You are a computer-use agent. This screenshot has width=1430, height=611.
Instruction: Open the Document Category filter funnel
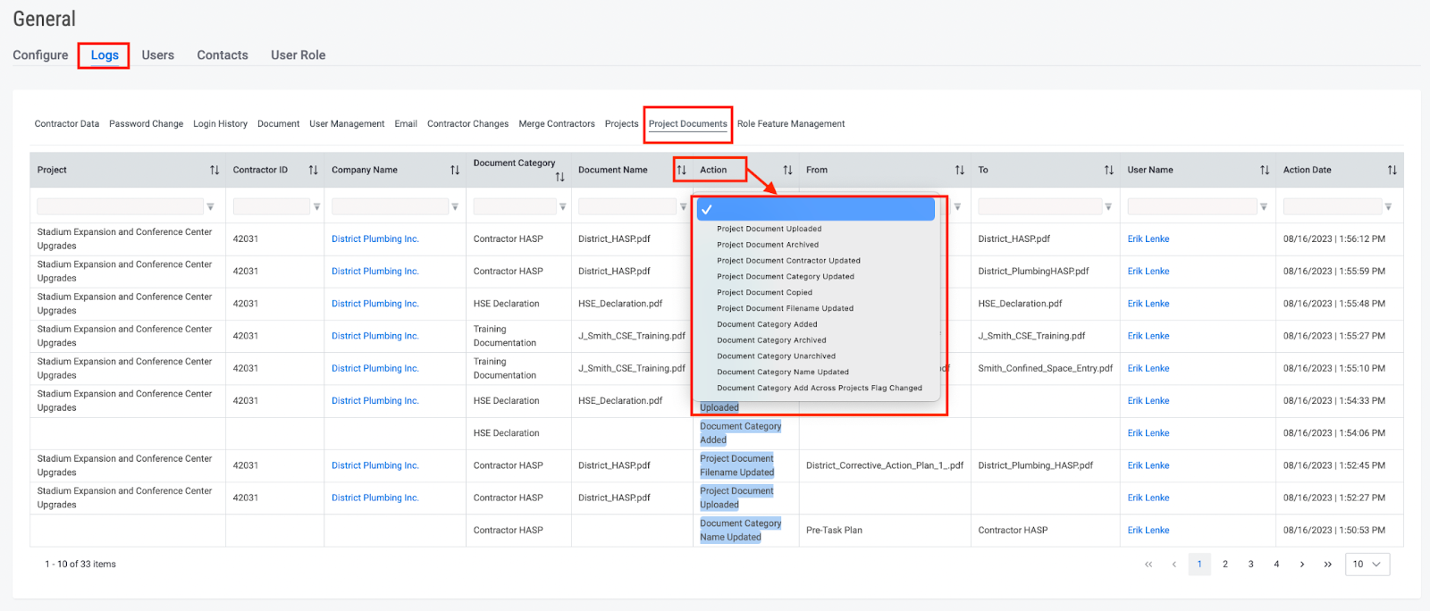563,207
